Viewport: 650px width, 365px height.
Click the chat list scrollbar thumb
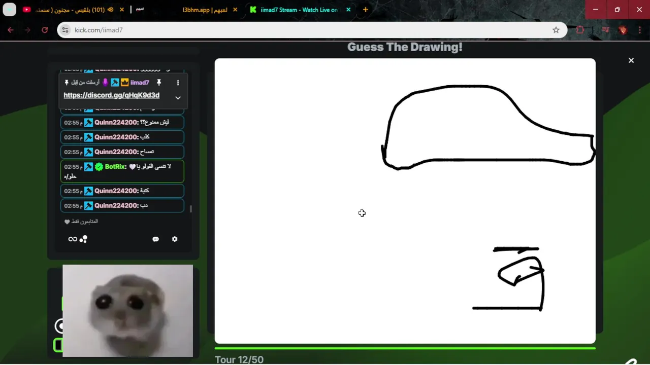191,209
